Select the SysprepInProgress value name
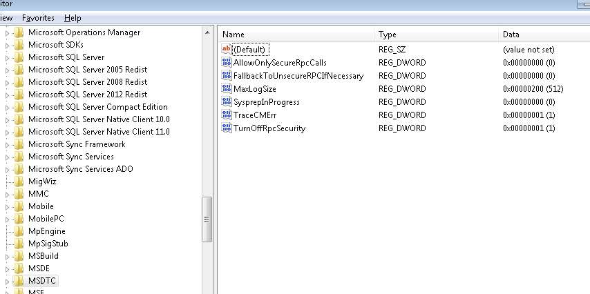590x294 pixels. click(x=267, y=102)
